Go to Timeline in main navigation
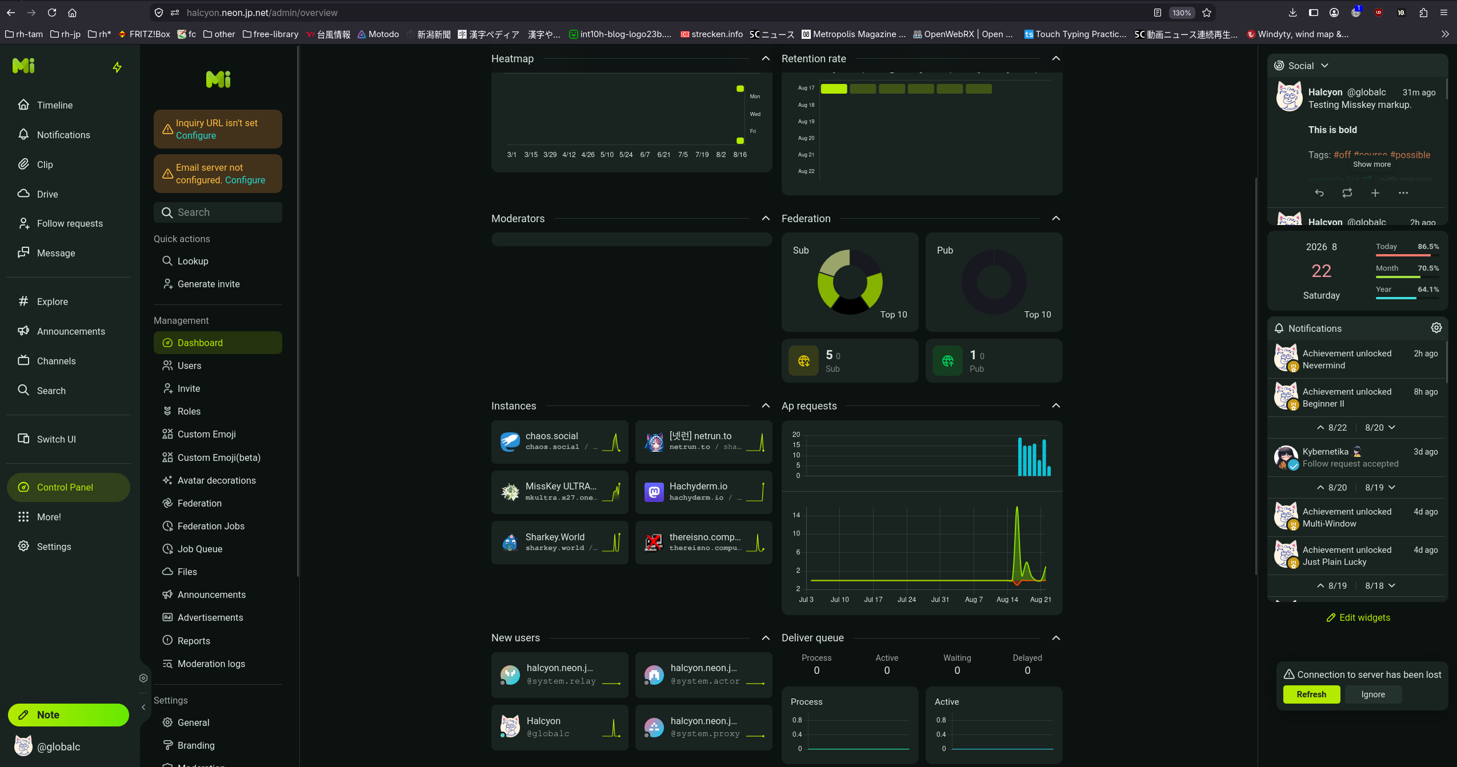Viewport: 1457px width, 767px height. (69, 105)
